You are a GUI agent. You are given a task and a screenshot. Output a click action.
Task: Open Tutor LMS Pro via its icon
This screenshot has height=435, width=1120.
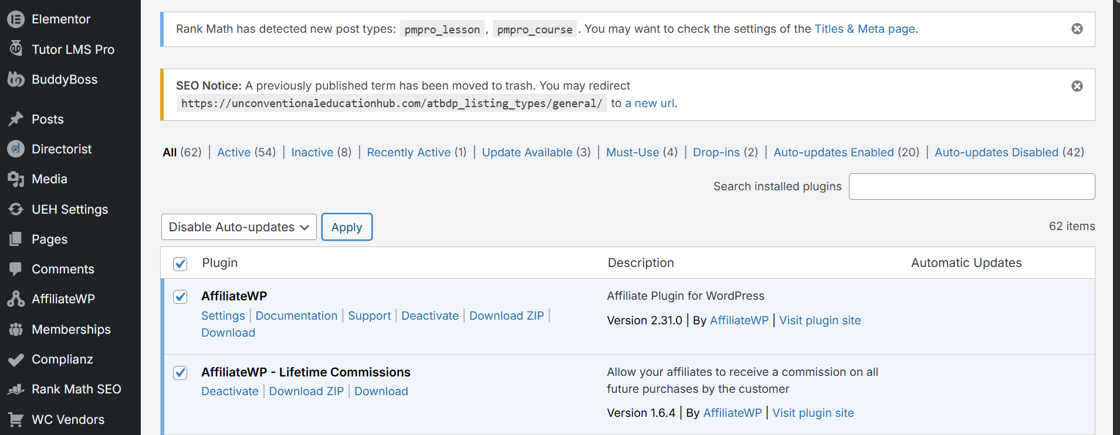tap(16, 49)
